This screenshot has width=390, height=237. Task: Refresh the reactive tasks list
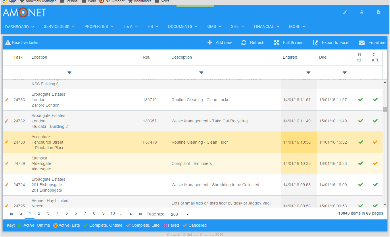tap(253, 43)
